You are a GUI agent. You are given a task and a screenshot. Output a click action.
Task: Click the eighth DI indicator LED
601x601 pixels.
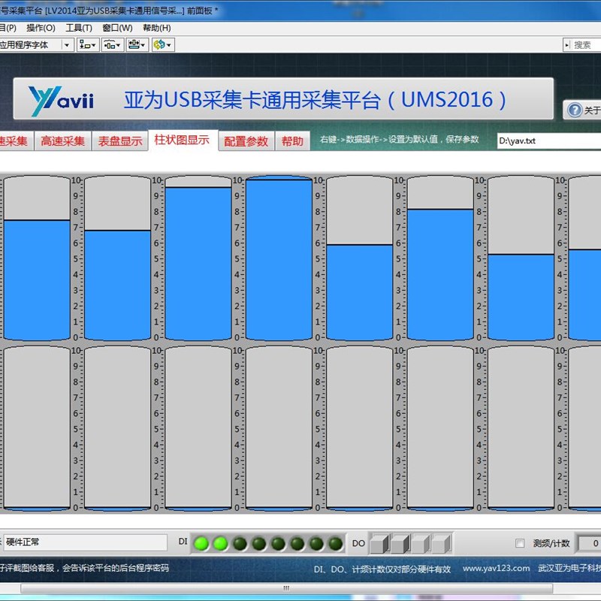pos(335,543)
